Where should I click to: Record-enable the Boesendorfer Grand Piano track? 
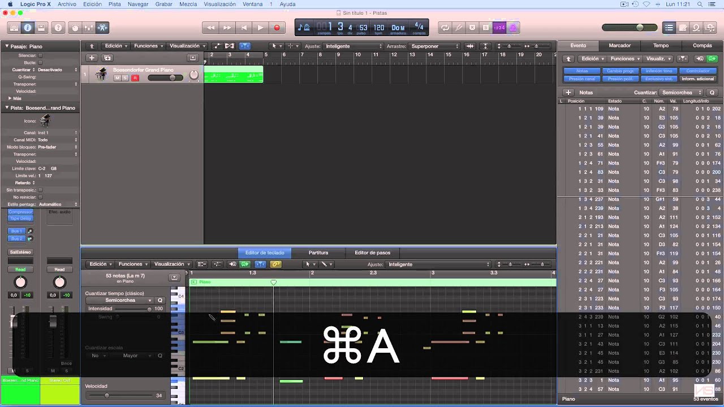pos(135,77)
